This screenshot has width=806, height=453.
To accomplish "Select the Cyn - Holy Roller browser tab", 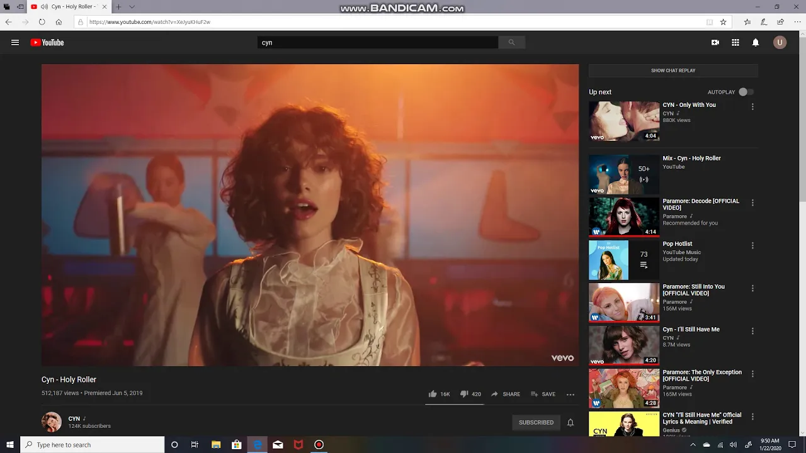I will click(68, 7).
